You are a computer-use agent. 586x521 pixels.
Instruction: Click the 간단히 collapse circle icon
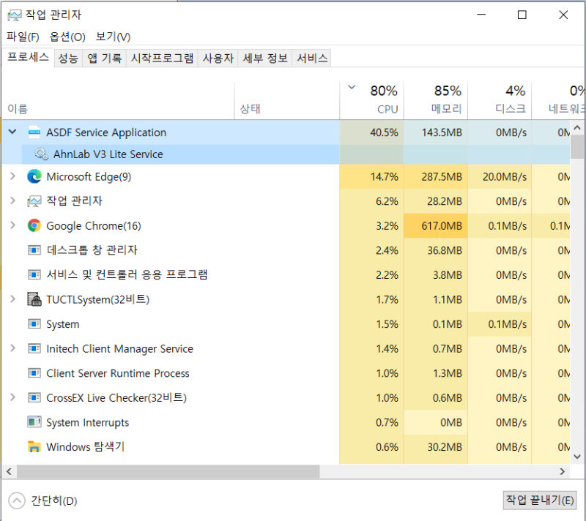click(17, 501)
